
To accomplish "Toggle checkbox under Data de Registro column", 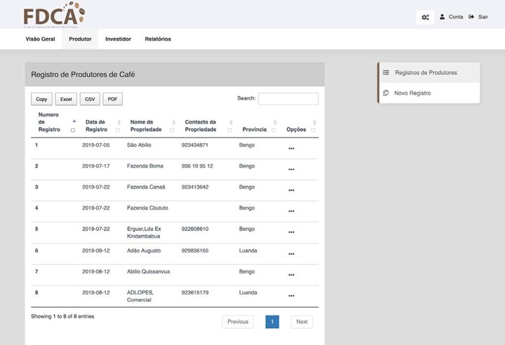I will tap(117, 130).
